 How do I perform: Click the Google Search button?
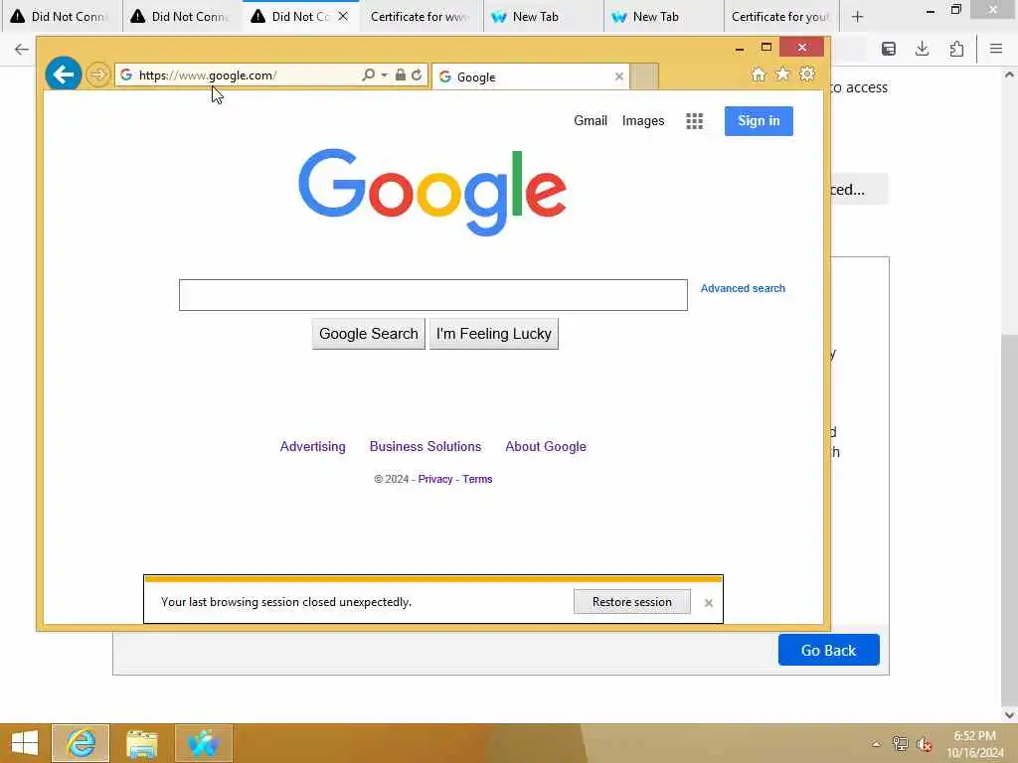point(368,334)
